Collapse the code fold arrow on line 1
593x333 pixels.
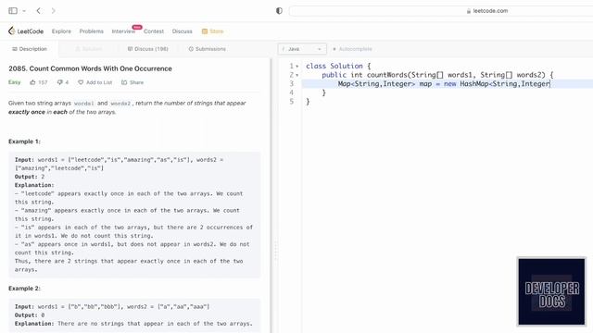[297, 66]
